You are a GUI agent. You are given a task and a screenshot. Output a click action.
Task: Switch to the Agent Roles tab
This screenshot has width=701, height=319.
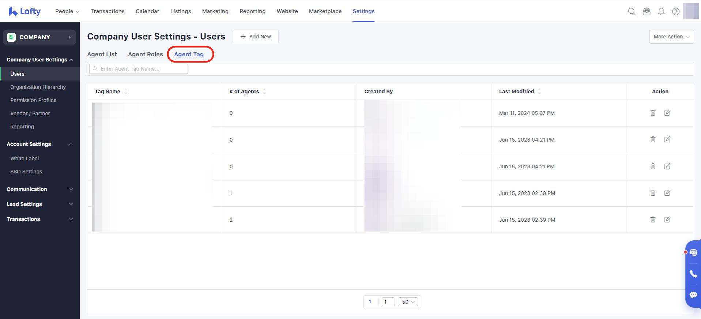tap(145, 54)
